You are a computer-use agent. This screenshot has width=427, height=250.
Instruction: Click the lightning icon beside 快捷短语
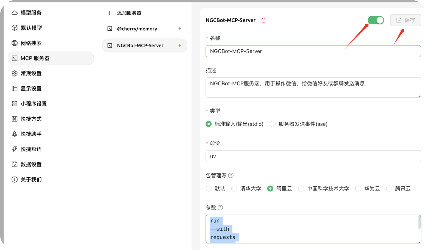pos(15,149)
